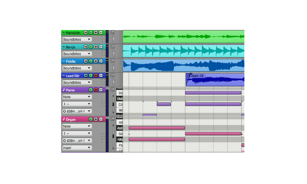The height and width of the screenshot is (184, 307).
Task: Click Organ track's magnifier zoom icon
Action: tap(112, 119)
